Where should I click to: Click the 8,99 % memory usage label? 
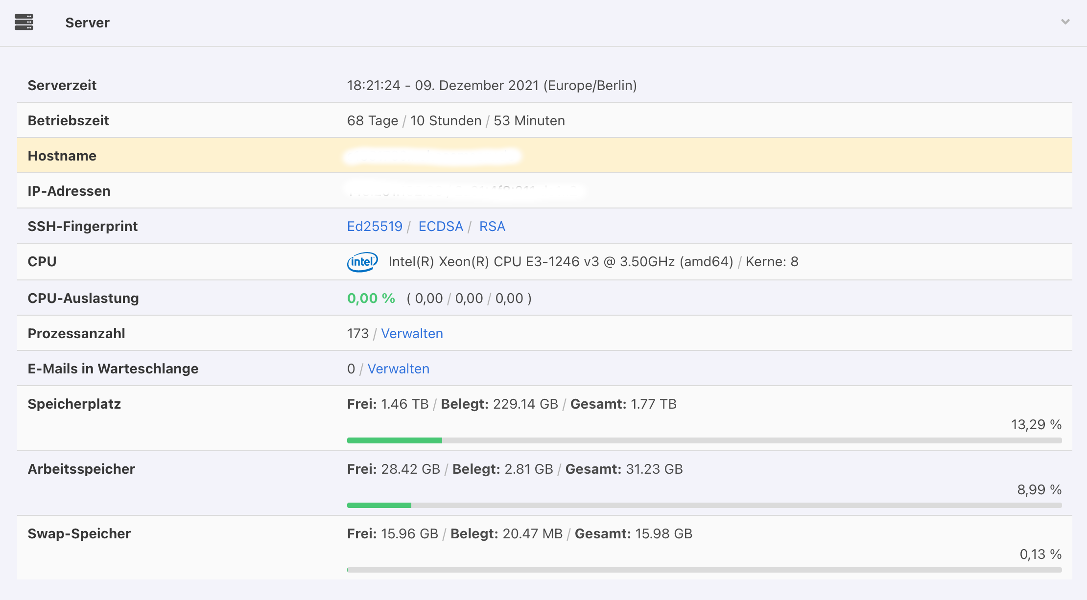click(x=1039, y=489)
